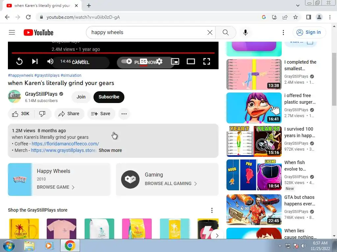337x252 pixels.
Task: Browse all Gaming card
Action: coord(167,179)
